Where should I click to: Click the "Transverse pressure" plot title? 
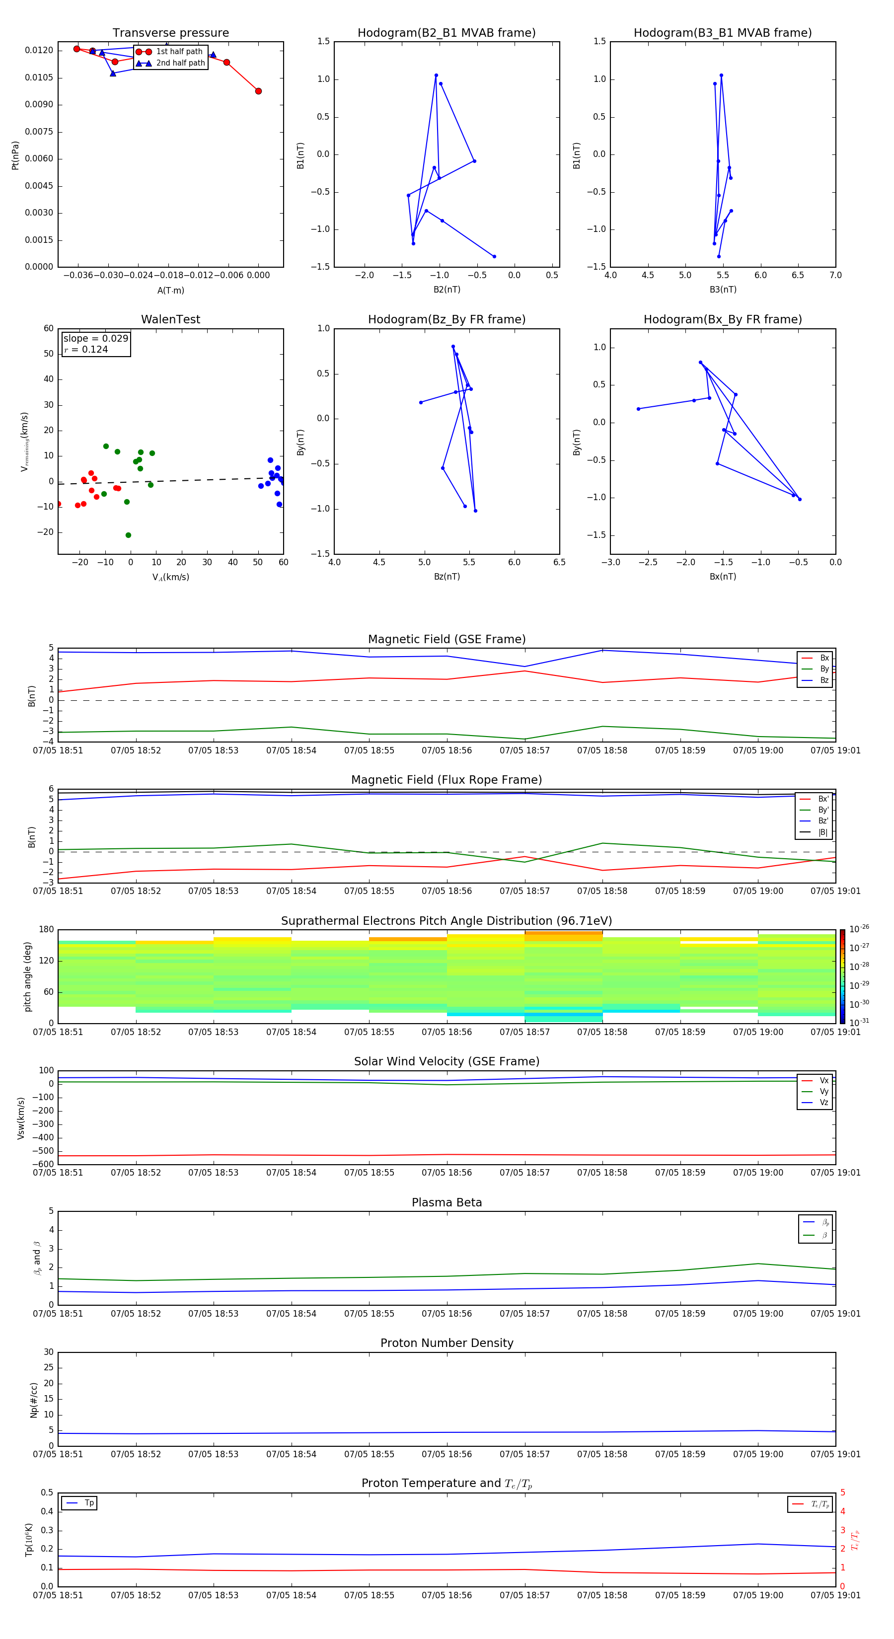(x=170, y=33)
